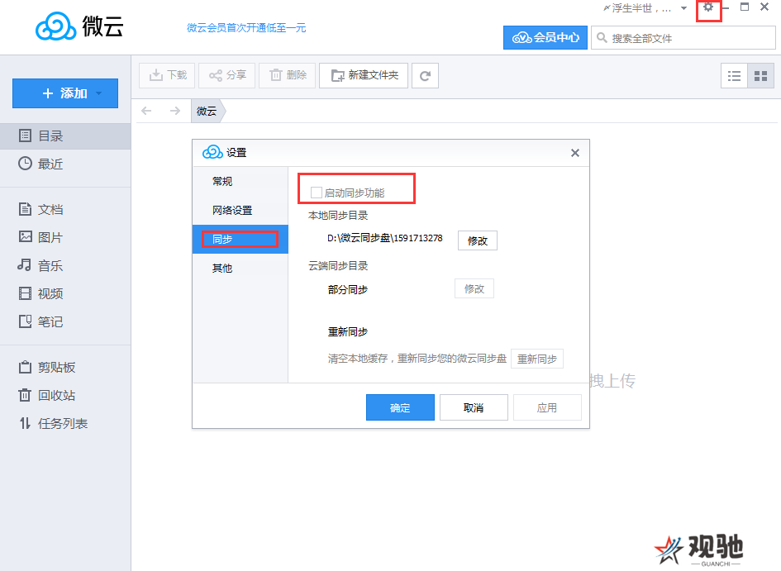The height and width of the screenshot is (571, 781).
Task: Click the Weiyun cloud logo
Action: click(x=56, y=26)
